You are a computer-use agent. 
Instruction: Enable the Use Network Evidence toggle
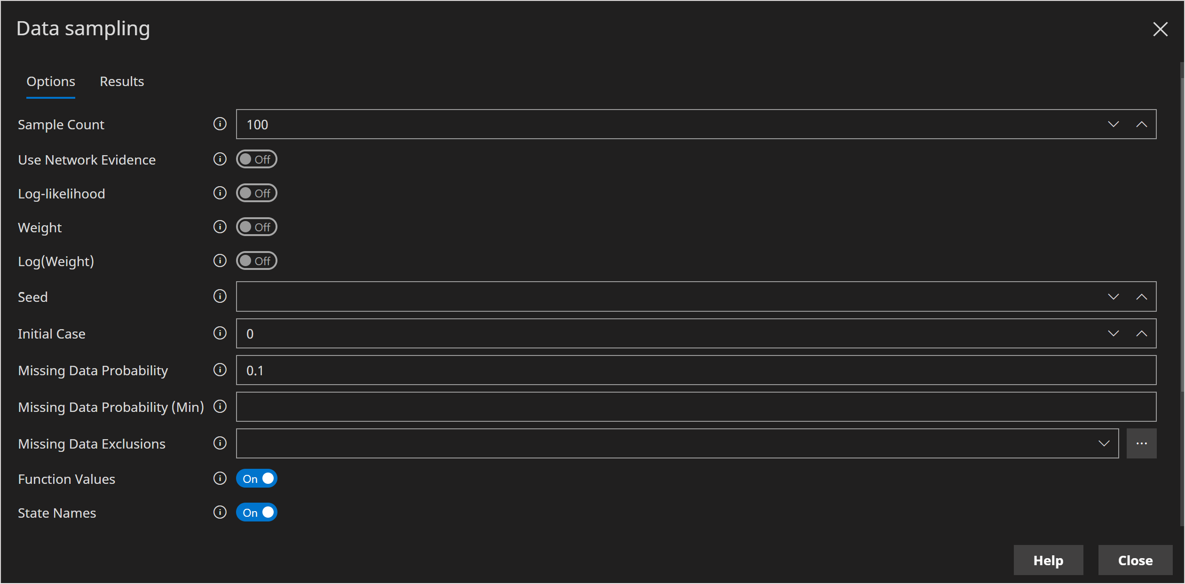point(256,159)
